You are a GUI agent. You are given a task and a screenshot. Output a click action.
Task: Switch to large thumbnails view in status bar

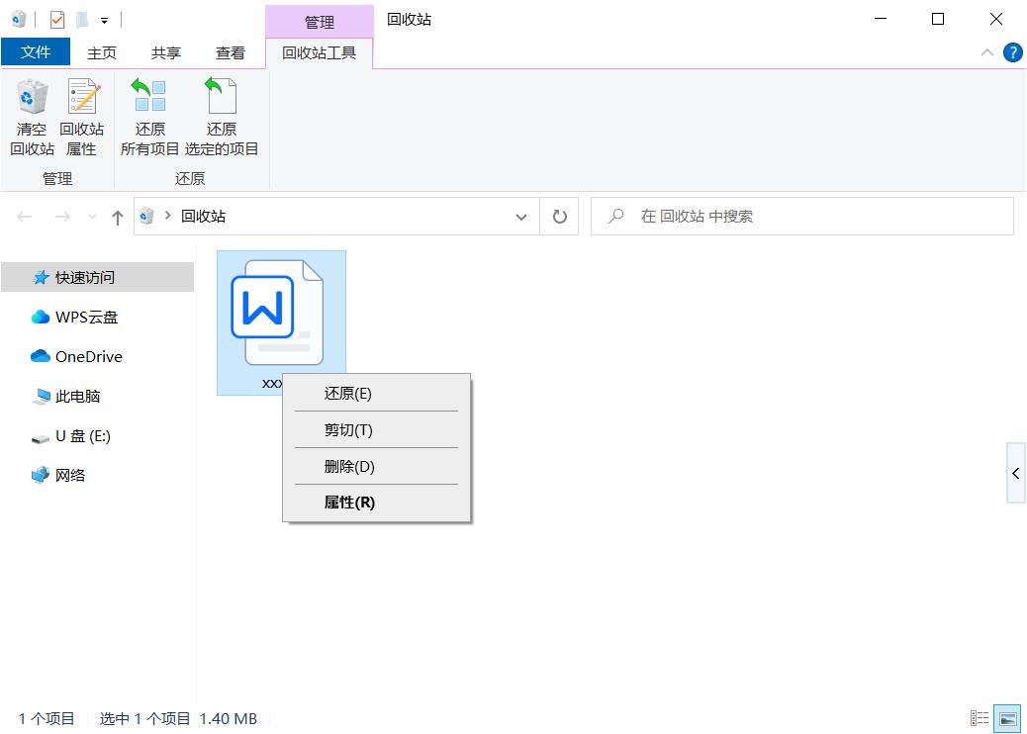coord(1009,718)
